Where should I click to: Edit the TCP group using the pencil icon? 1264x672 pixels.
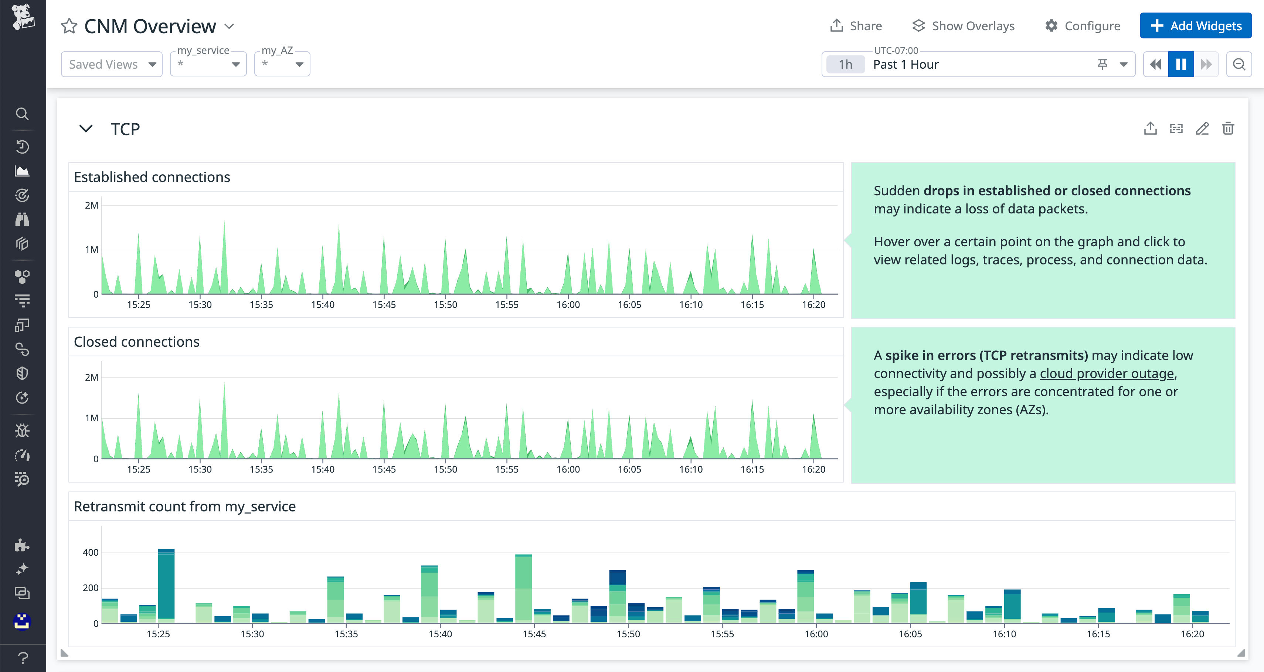(1202, 129)
